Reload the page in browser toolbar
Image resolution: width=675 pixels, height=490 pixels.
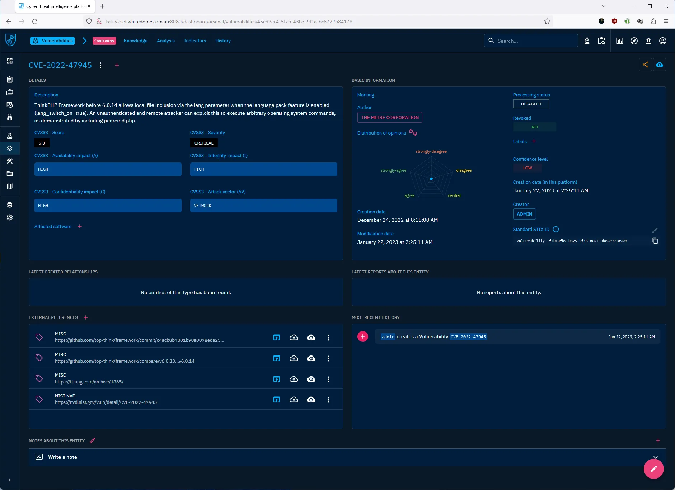pyautogui.click(x=35, y=22)
